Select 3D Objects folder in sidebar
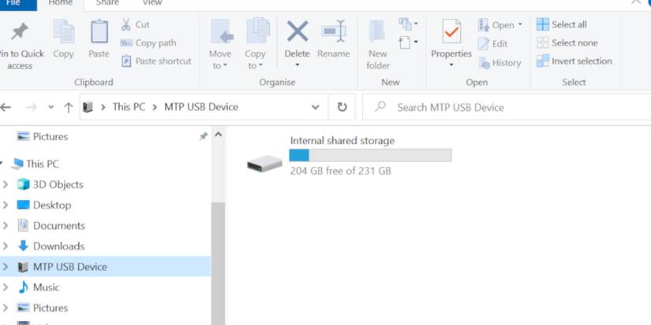The image size is (651, 325). [58, 184]
